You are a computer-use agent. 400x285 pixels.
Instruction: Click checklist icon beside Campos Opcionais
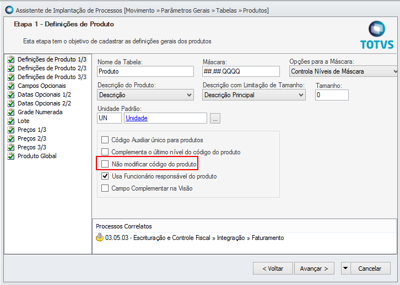pos(11,86)
